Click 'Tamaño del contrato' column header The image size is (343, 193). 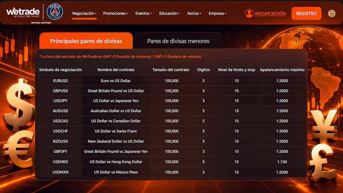[171, 70]
